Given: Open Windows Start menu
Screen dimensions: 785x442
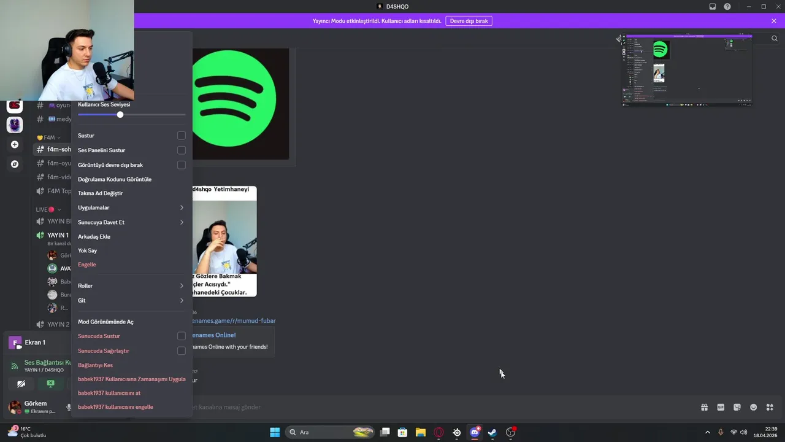Looking at the screenshot, I should pyautogui.click(x=275, y=432).
